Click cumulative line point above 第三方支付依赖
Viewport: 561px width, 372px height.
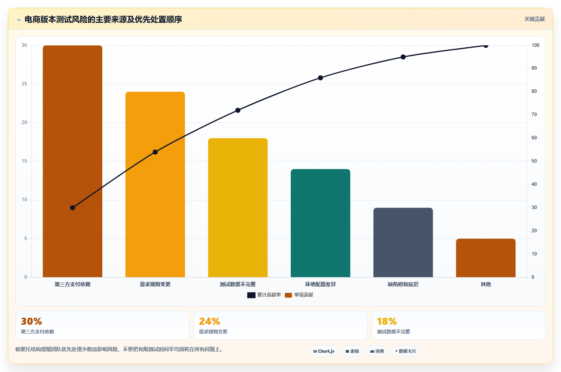tap(72, 207)
